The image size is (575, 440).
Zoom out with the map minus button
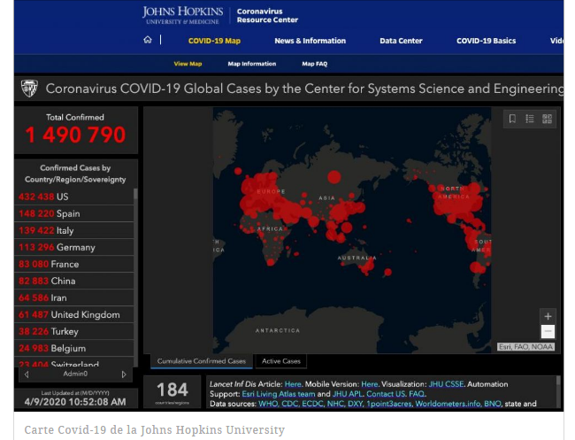pyautogui.click(x=548, y=331)
